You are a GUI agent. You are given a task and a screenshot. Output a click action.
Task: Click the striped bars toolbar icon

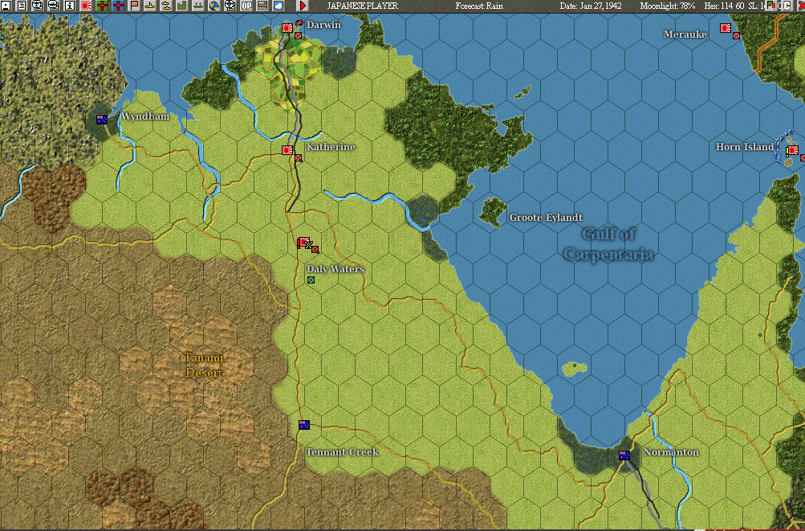(262, 6)
